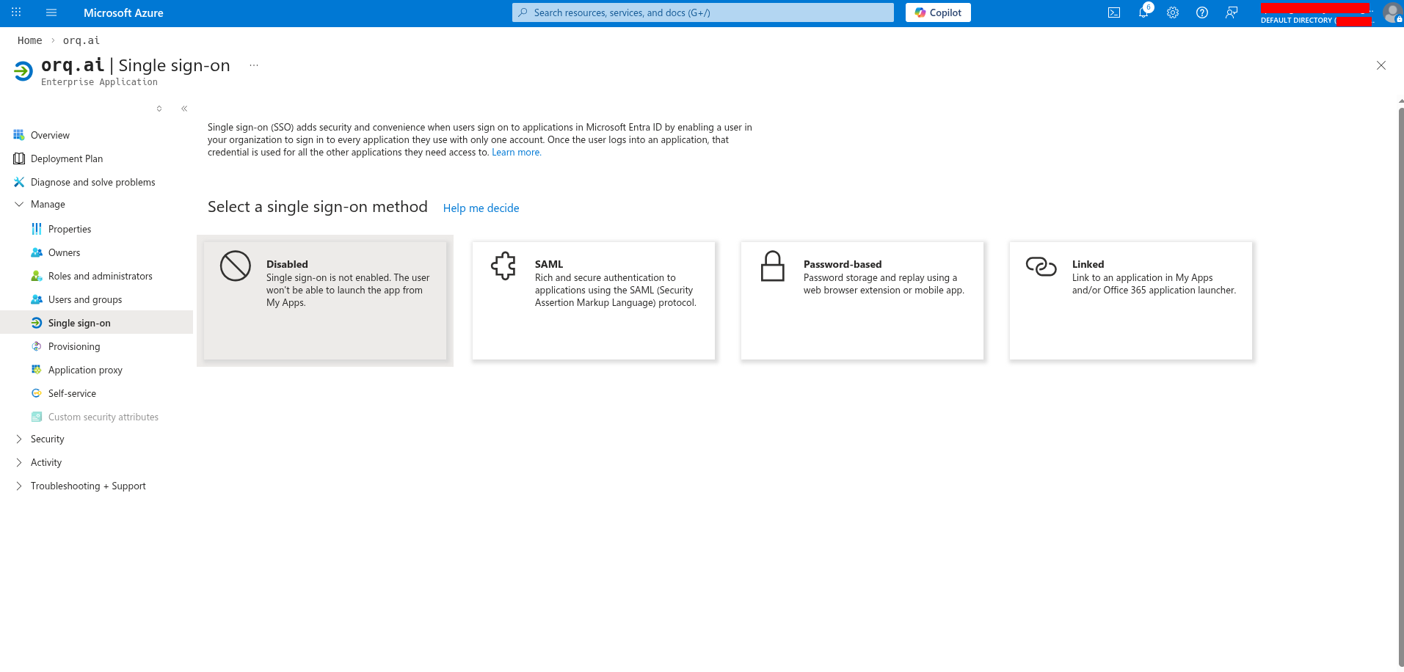Select the Disabled sign-on method card
This screenshot has height=672, width=1404.
point(325,300)
